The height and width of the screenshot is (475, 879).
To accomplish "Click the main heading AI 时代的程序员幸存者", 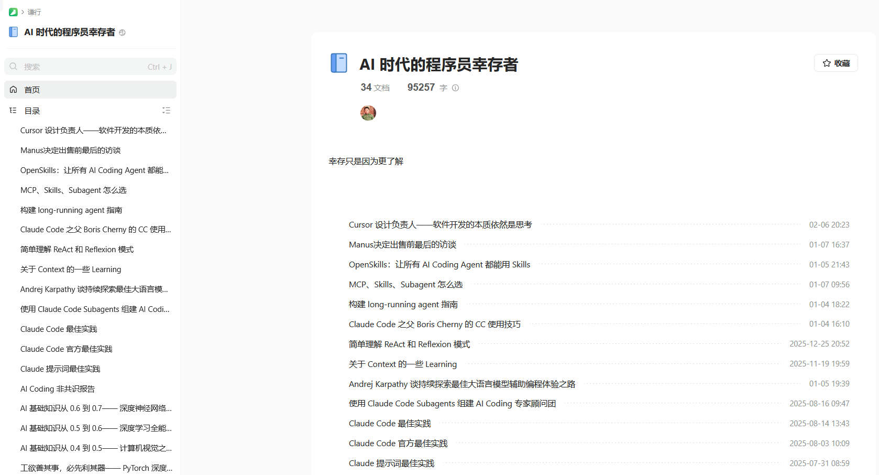I will (x=438, y=64).
